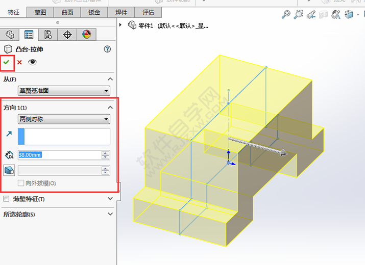Click the extrude direction arrow icon
The height and width of the screenshot is (265, 365).
[9, 134]
